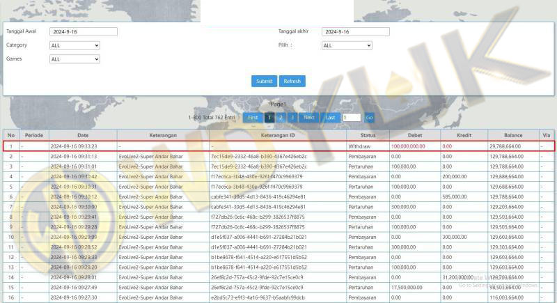557x303 pixels.
Task: Select page 2 in pagination
Action: 281,118
